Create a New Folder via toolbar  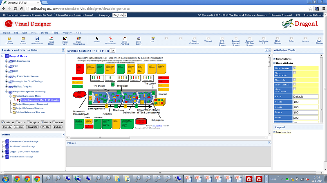tap(23, 40)
